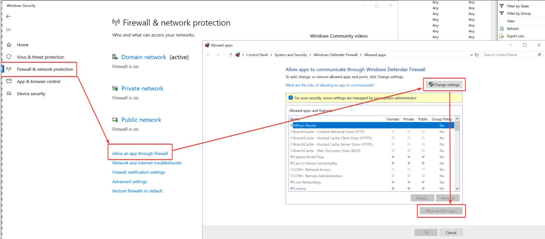Toggle Core Networking Public checkbox

coord(423,182)
